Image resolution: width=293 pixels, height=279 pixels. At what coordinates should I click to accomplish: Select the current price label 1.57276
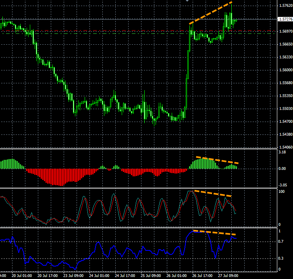(x=285, y=19)
